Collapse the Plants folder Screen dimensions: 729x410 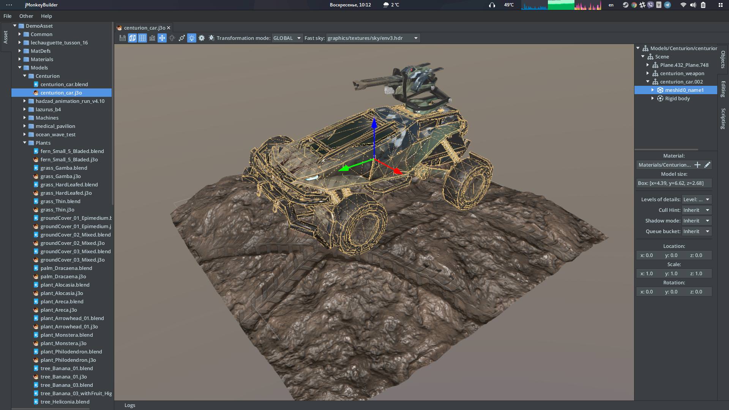[25, 143]
